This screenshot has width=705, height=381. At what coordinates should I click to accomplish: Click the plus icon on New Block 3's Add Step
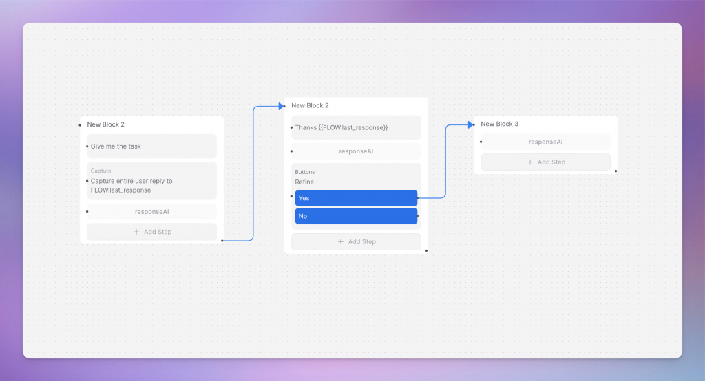pos(530,162)
